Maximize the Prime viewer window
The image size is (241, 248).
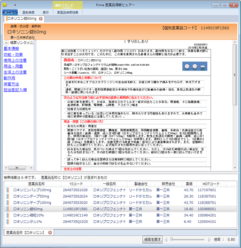click(x=225, y=5)
